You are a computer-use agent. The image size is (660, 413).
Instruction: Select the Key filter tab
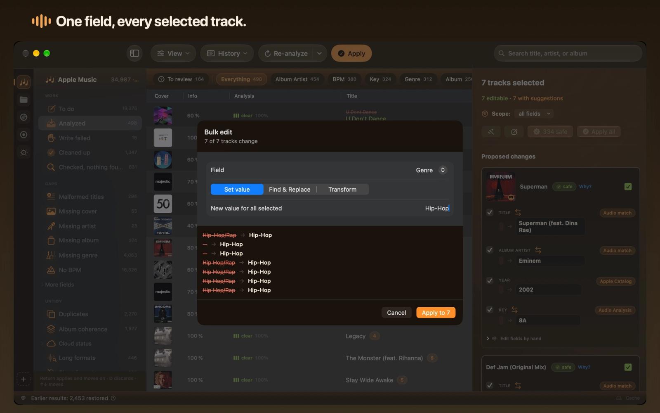click(x=380, y=79)
